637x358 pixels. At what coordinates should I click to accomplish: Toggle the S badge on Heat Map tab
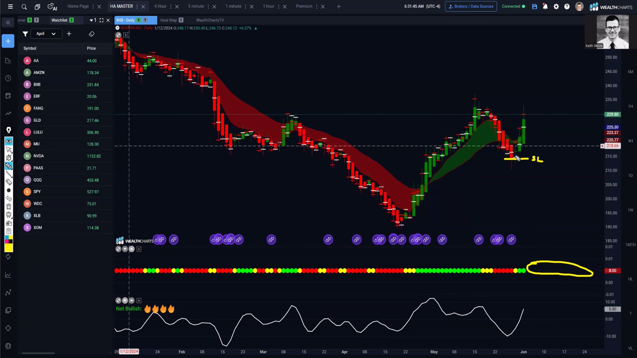point(181,20)
